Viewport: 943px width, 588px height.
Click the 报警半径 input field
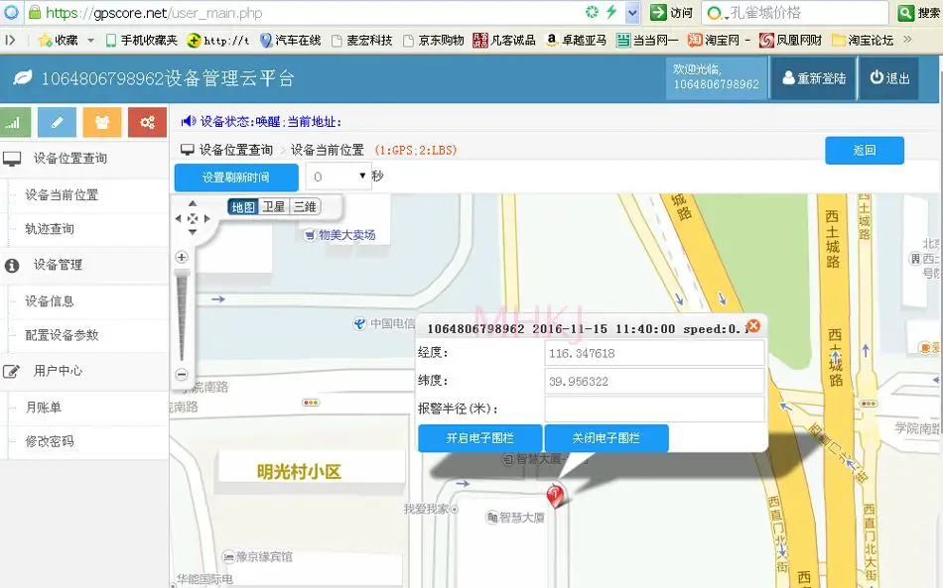tap(654, 409)
